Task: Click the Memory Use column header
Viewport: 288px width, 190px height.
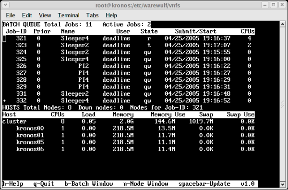Action: pyautogui.click(x=168, y=114)
